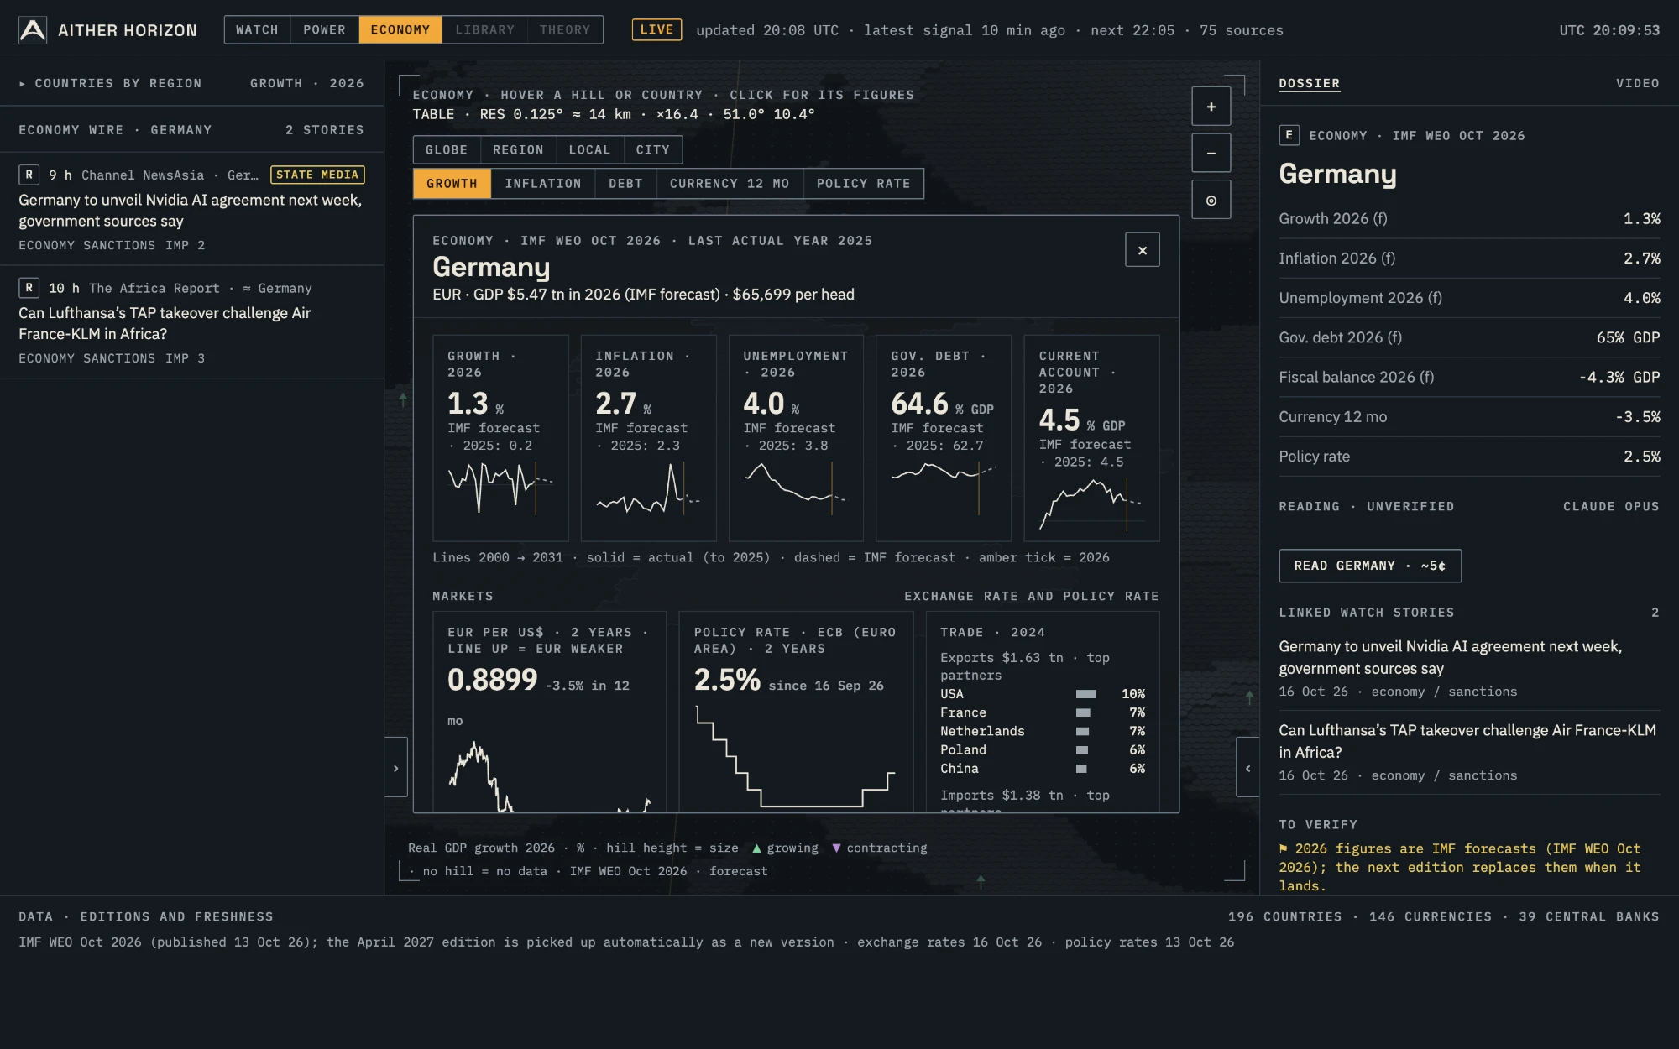Screen dimensions: 1679x1049
Task: Click the R badge on Channel NewsAsia story
Action: pos(29,175)
